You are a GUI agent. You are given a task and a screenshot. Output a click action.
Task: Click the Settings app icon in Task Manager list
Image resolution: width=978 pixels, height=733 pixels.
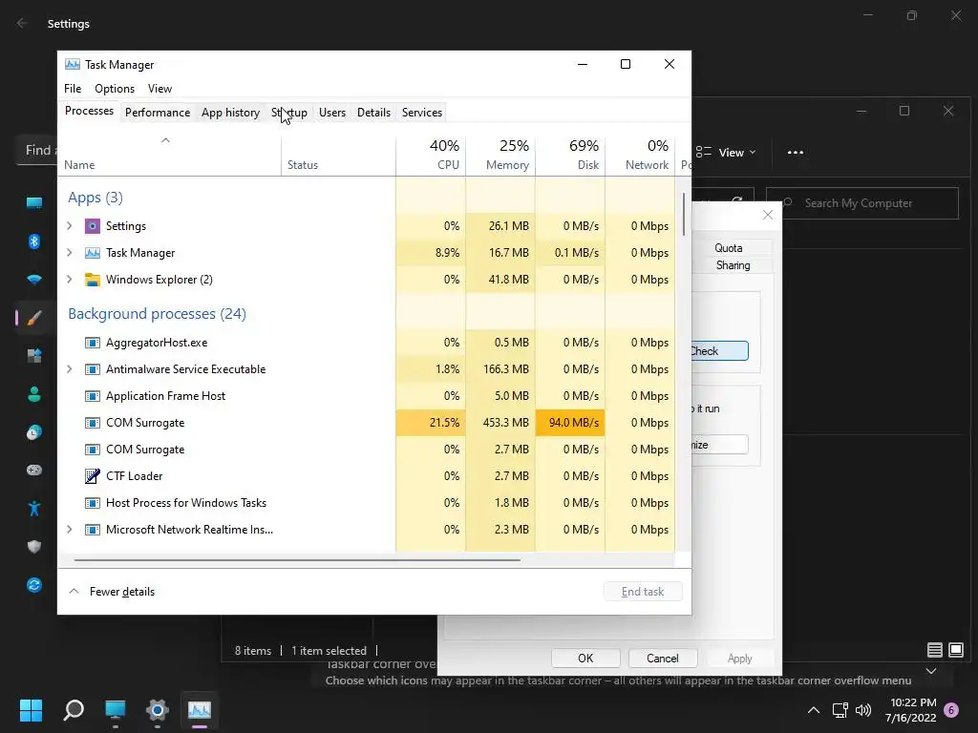(x=93, y=226)
